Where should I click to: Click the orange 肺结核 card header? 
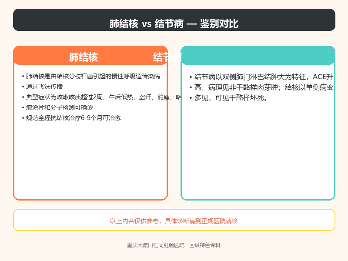tap(90, 56)
